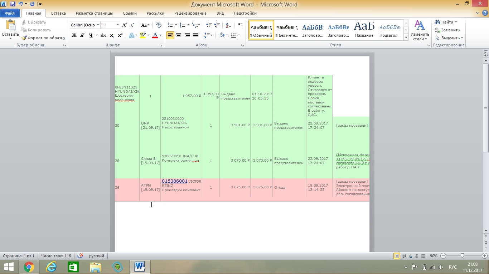Viewport: 489px width, 274px height.
Task: Click the zoom slider in the status bar
Action: point(463,256)
